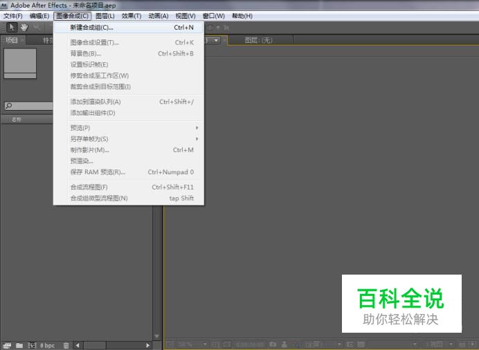Click project panel horizontal scrollbar right arrow
The height and width of the screenshot is (350, 479).
click(147, 345)
